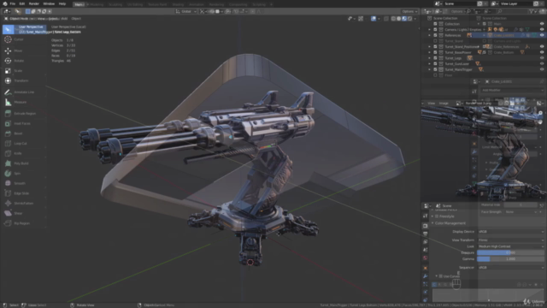Enable the Floor collection checkbox
This screenshot has width=547, height=308.
coord(435,75)
